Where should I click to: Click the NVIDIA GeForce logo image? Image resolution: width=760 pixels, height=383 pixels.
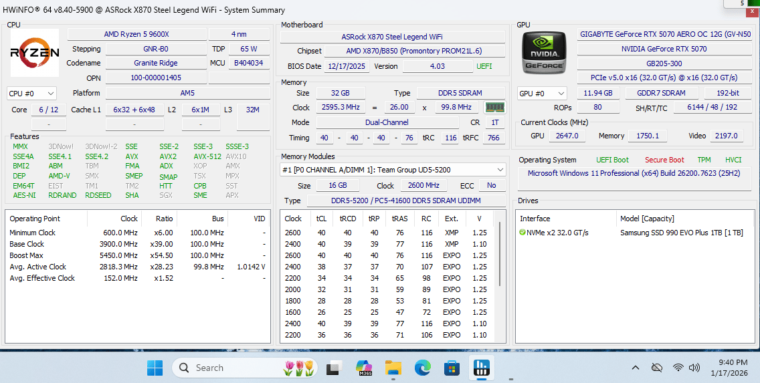544,53
